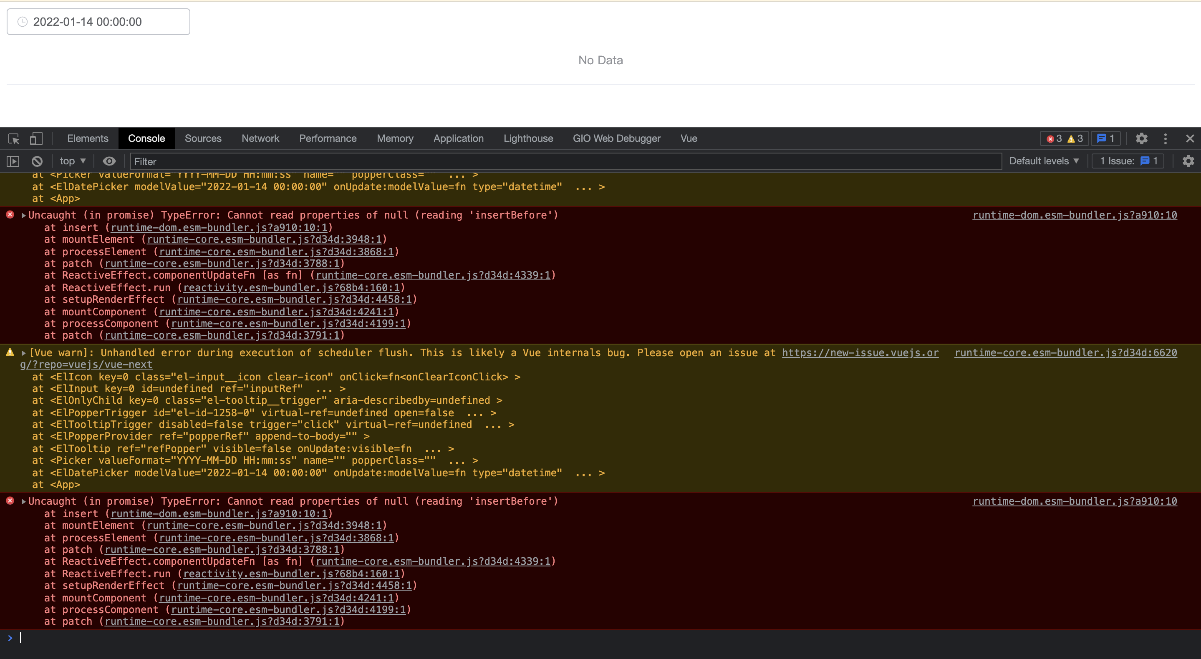Expand the Uncaught TypeError insertBefore message
The width and height of the screenshot is (1201, 659).
tap(23, 215)
